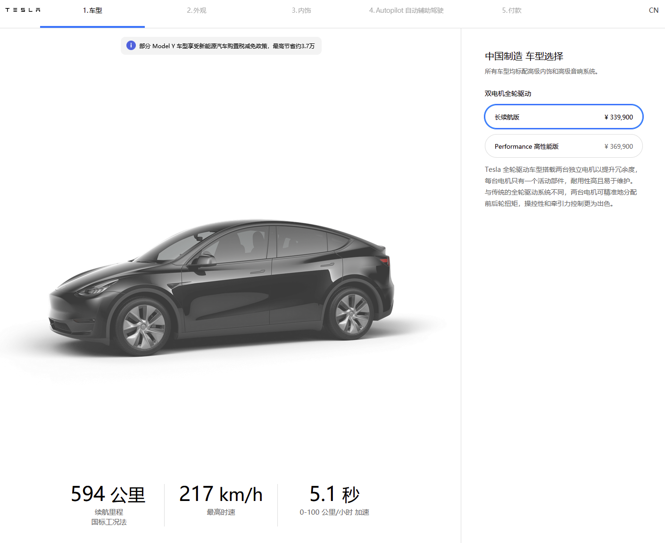Image resolution: width=665 pixels, height=543 pixels.
Task: Jump to the 5.付款 tab
Action: point(512,10)
